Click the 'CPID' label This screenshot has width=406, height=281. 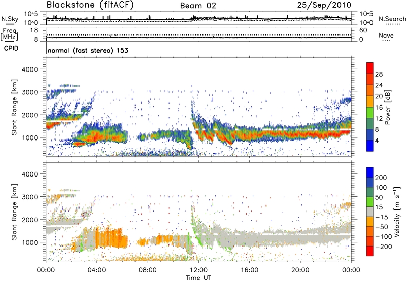[x=11, y=48]
